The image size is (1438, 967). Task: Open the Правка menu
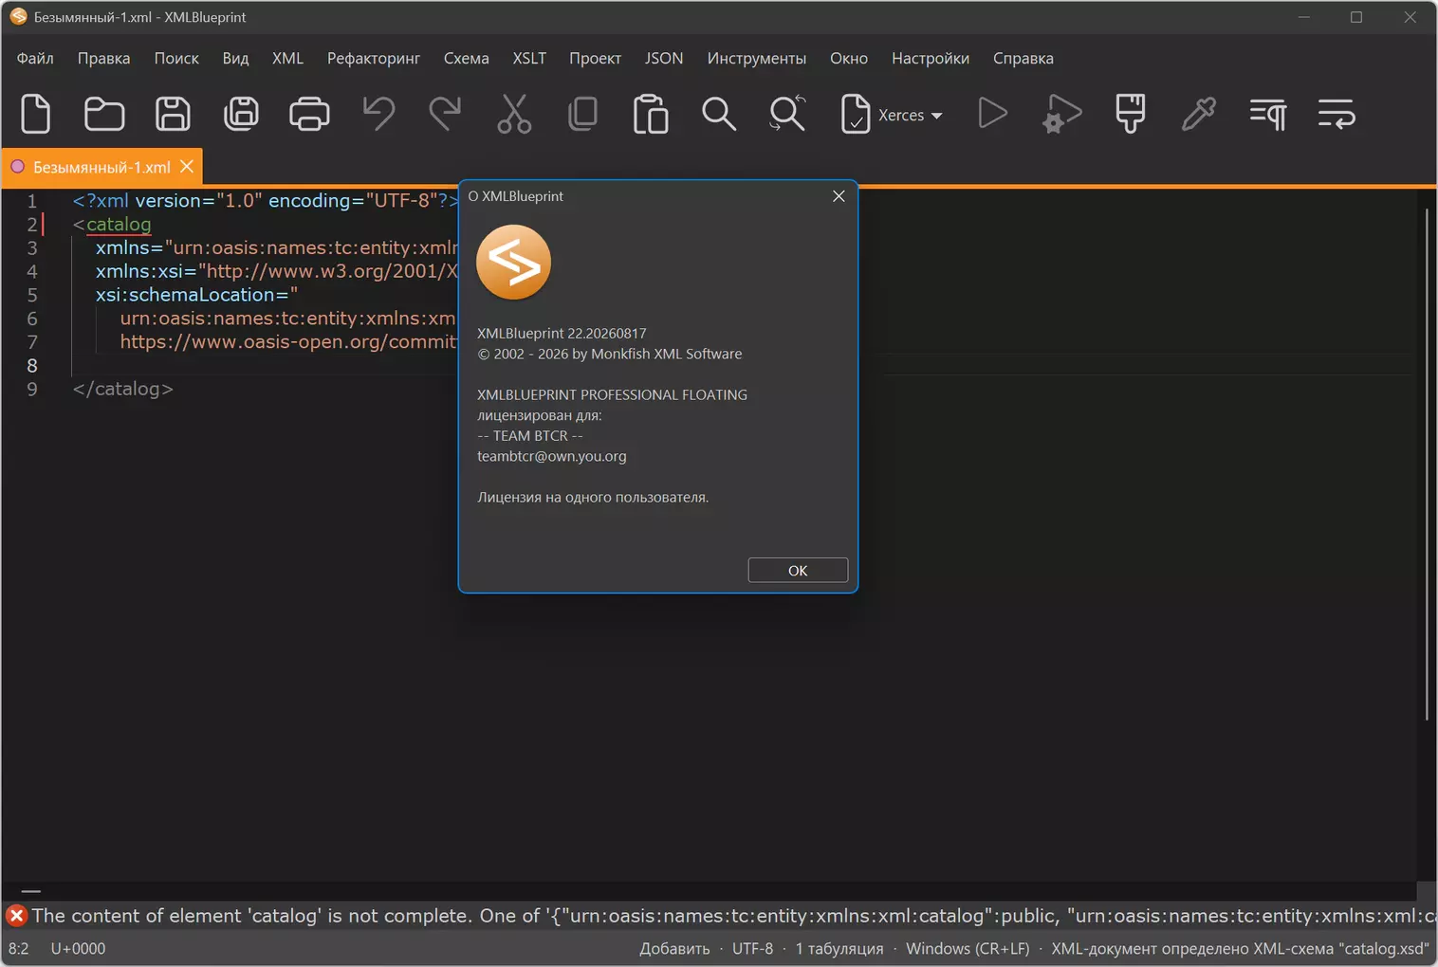tap(103, 59)
